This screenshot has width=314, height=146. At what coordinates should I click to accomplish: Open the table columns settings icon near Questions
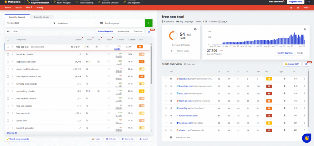(x=149, y=32)
